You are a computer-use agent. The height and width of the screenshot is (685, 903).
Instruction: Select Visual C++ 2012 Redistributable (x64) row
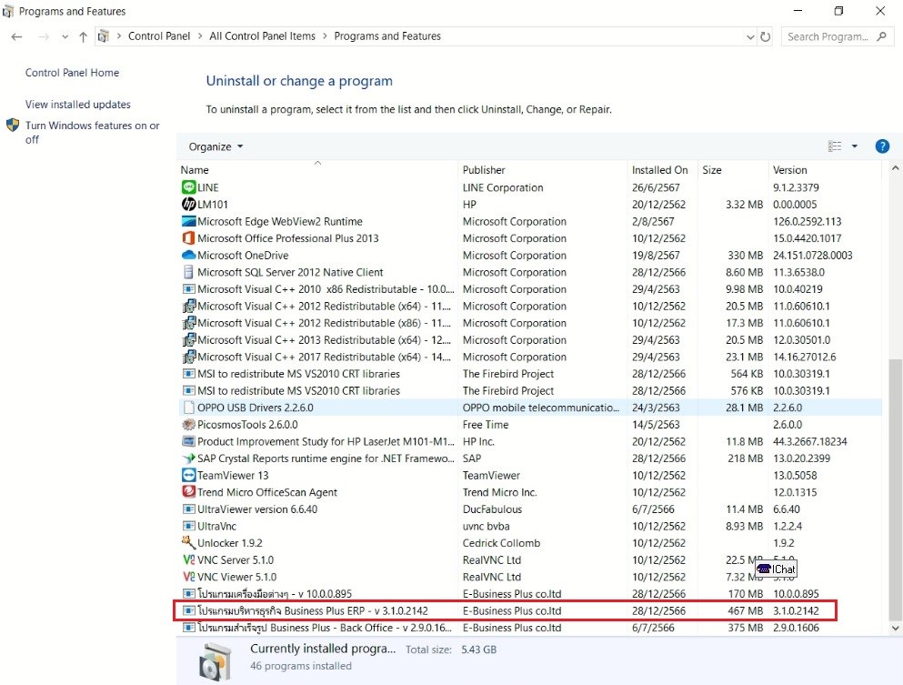[530, 306]
